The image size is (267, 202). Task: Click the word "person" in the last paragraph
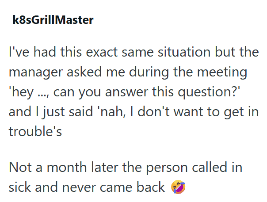163,168
